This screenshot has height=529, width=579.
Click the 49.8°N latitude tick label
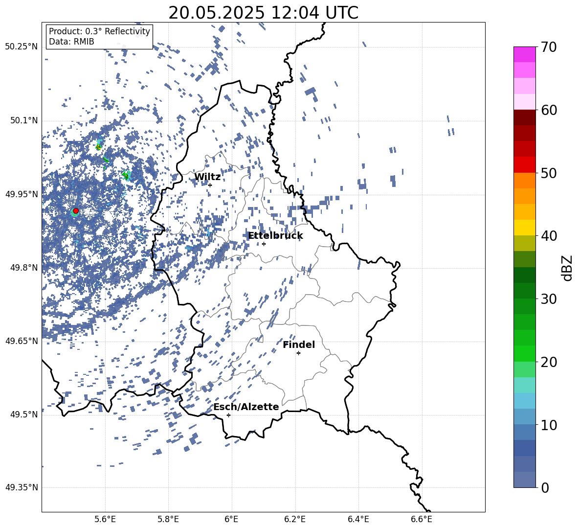(x=23, y=267)
